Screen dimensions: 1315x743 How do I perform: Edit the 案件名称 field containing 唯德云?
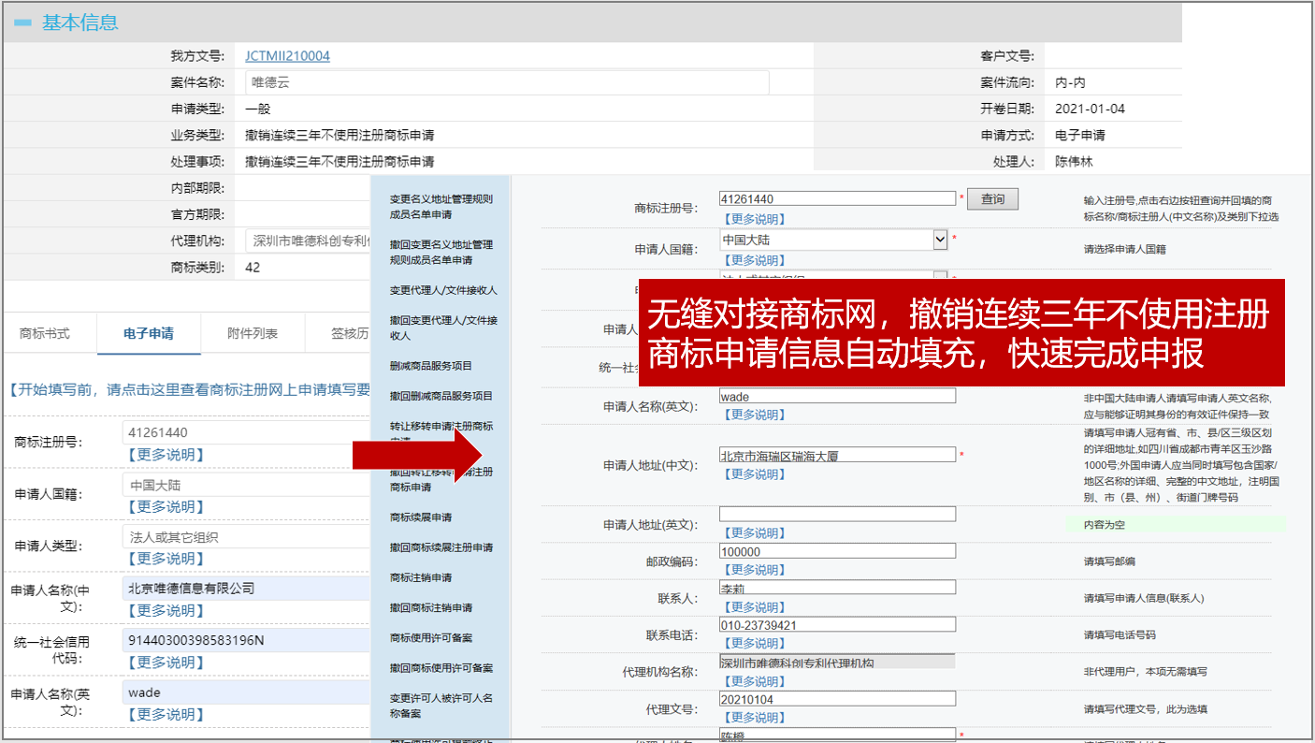pos(507,82)
